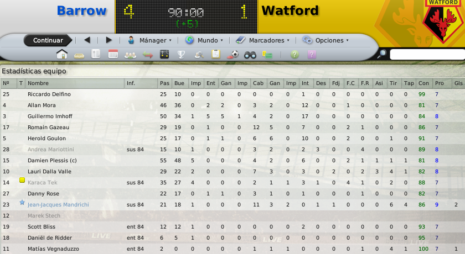Screen dimensions: 465x254
Task: Open the Marcadores dropdown menu
Action: click(263, 40)
